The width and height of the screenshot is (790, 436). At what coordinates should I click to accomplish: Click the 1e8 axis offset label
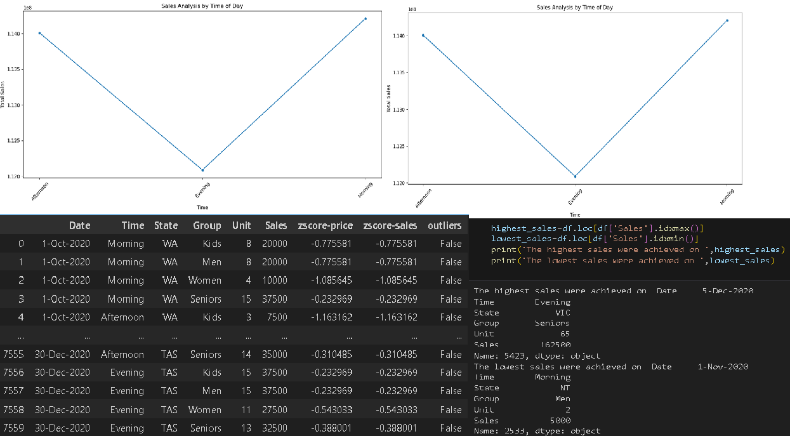26,8
